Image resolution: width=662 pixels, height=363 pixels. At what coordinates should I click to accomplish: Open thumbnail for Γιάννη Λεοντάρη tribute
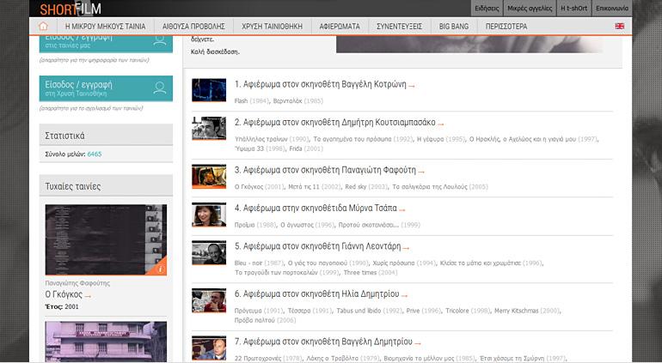pos(208,253)
